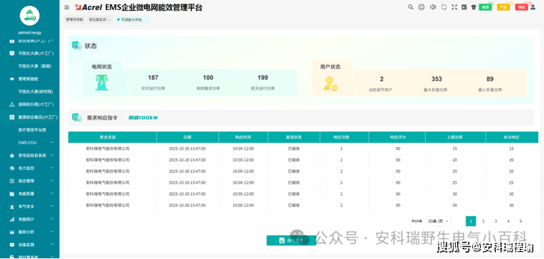Click the 199 前天运行功率 value
This screenshot has height=259, width=544.
tap(263, 77)
